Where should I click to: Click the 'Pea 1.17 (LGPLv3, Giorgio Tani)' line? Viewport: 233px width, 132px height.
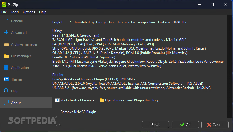76,35
